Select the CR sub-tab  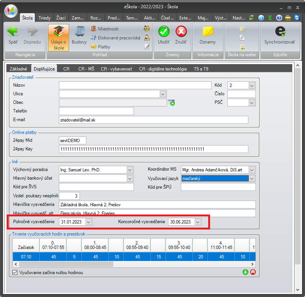click(66, 69)
